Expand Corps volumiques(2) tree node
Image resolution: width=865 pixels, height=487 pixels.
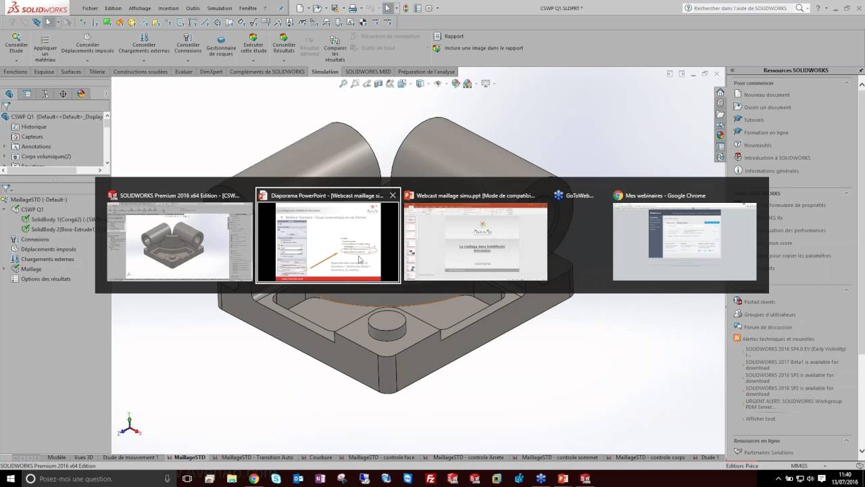(x=5, y=156)
